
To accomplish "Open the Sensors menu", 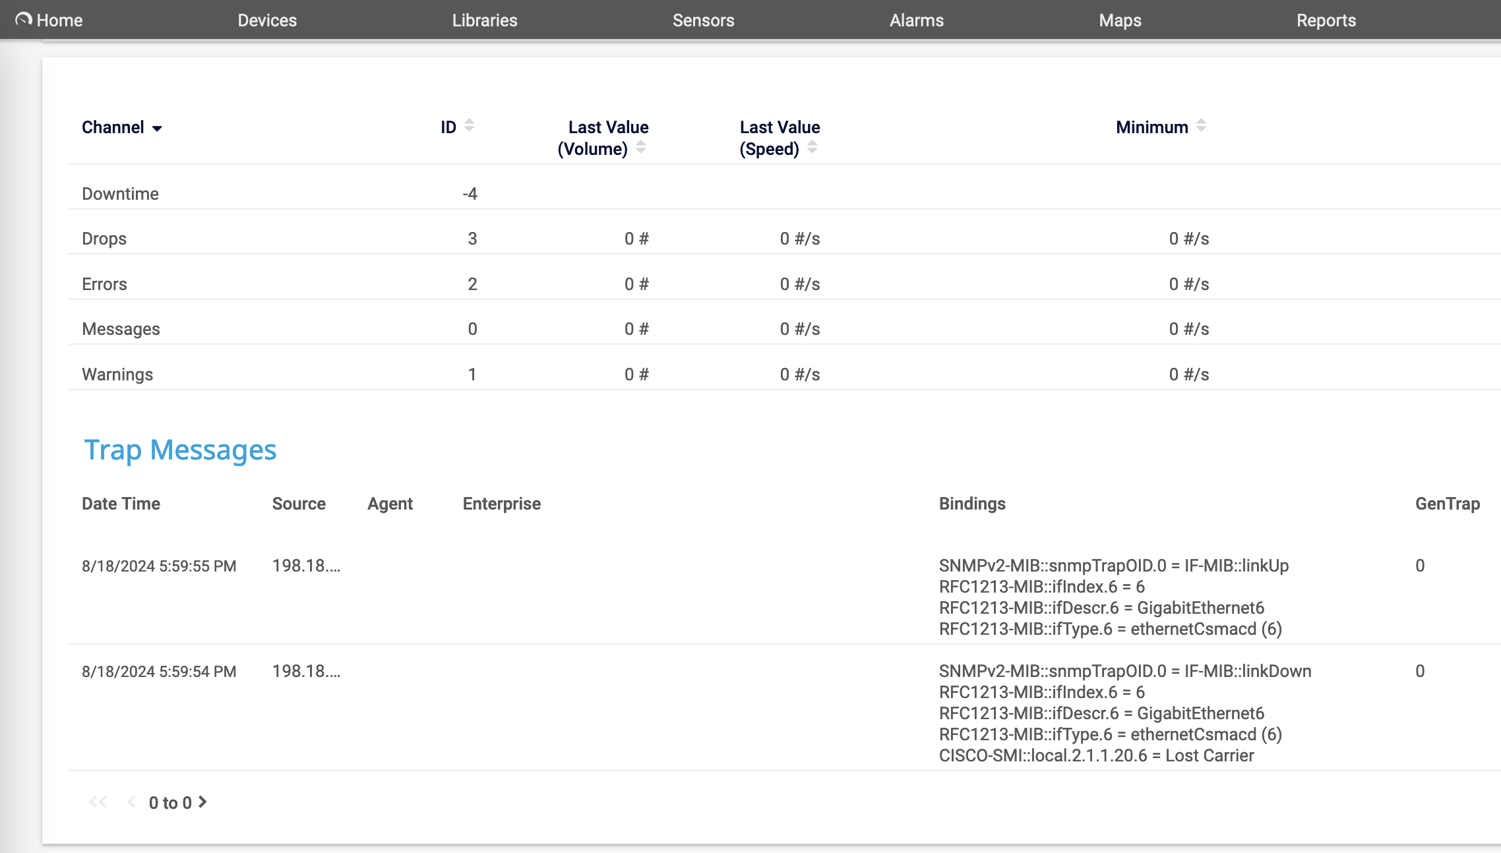I will (x=703, y=20).
